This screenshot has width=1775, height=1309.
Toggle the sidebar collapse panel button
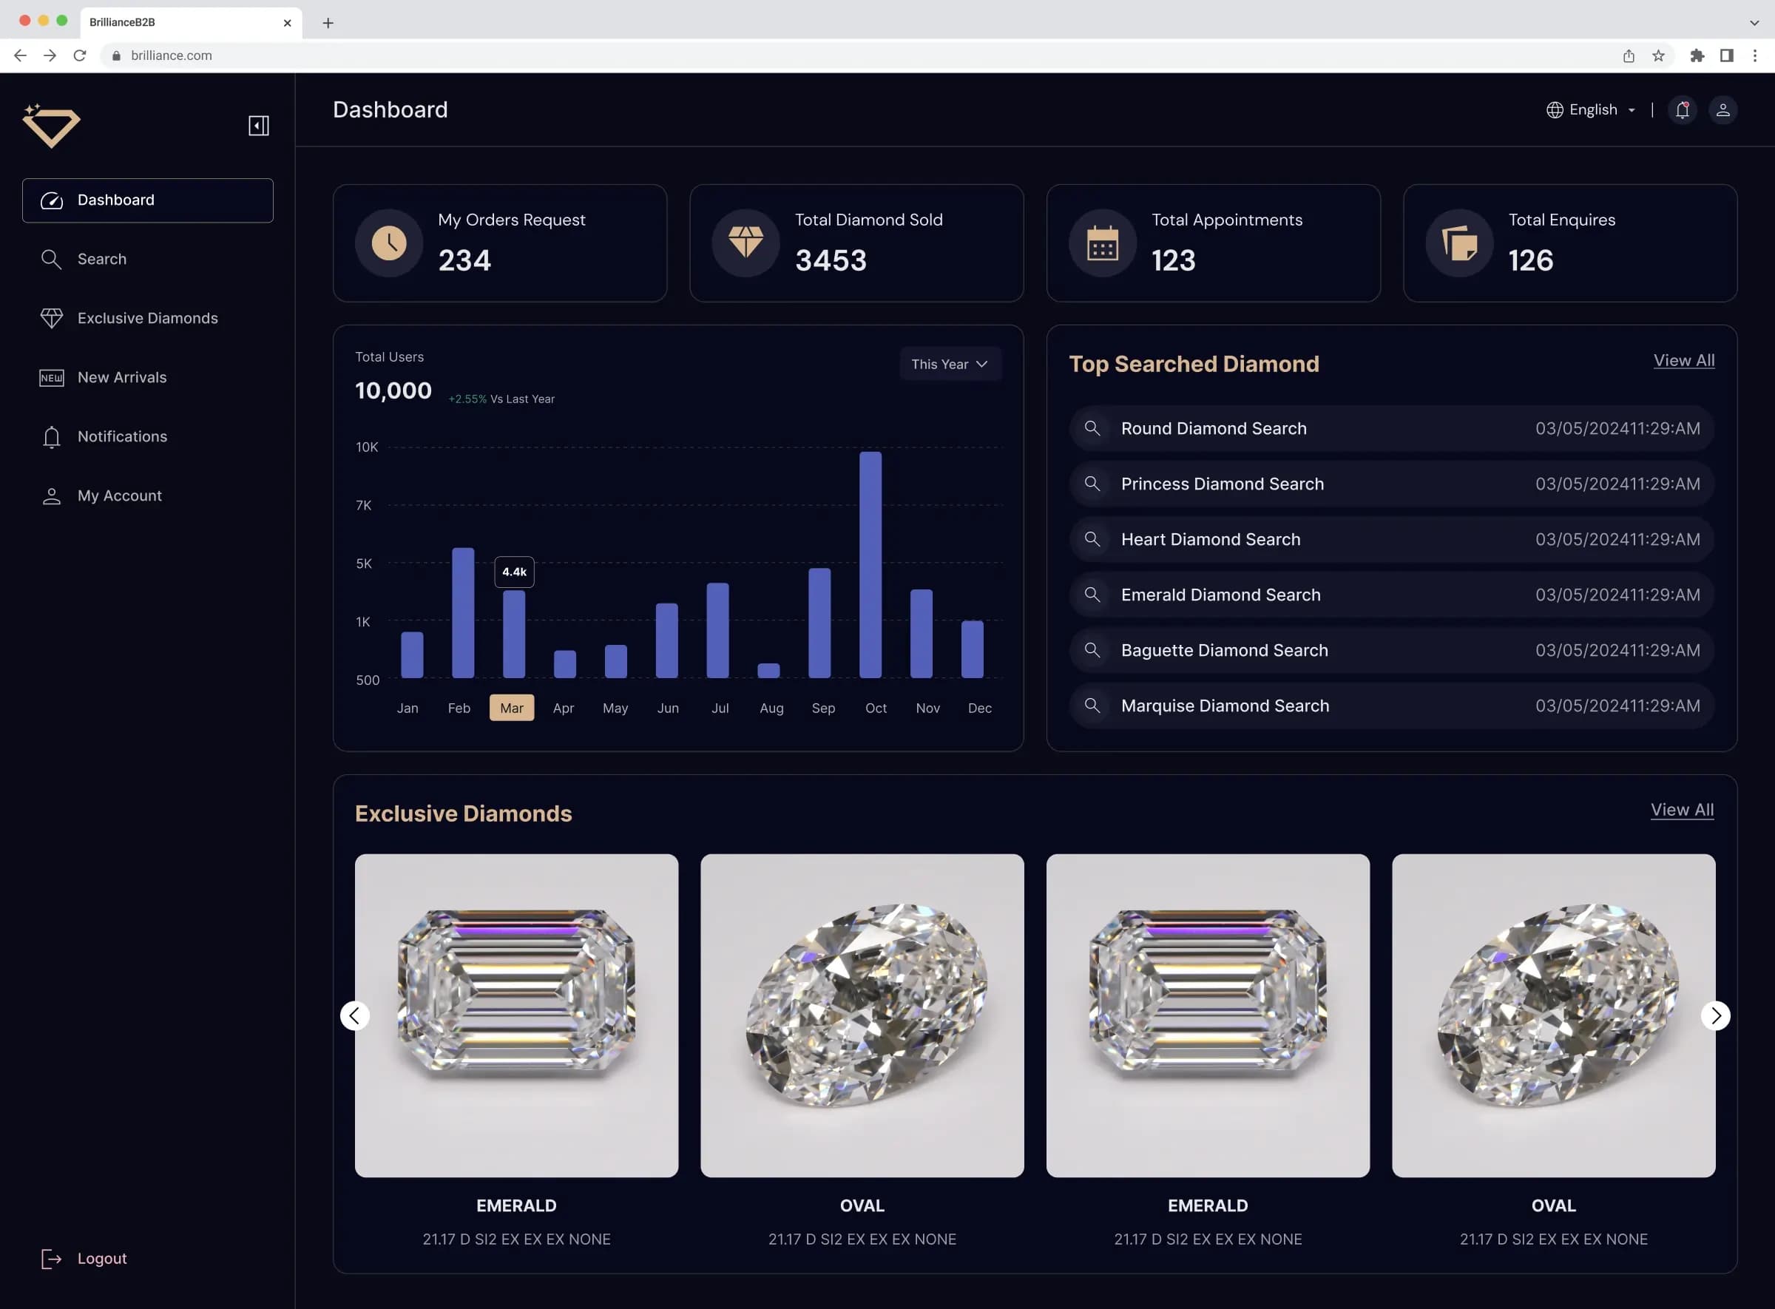259,126
